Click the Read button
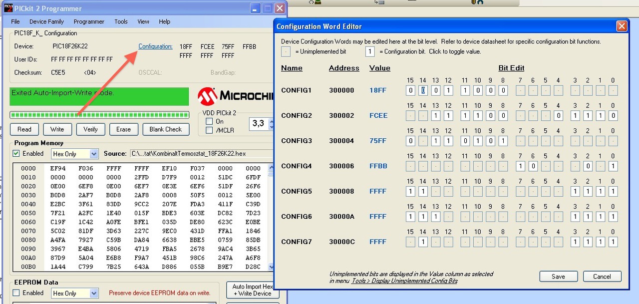 [24, 129]
